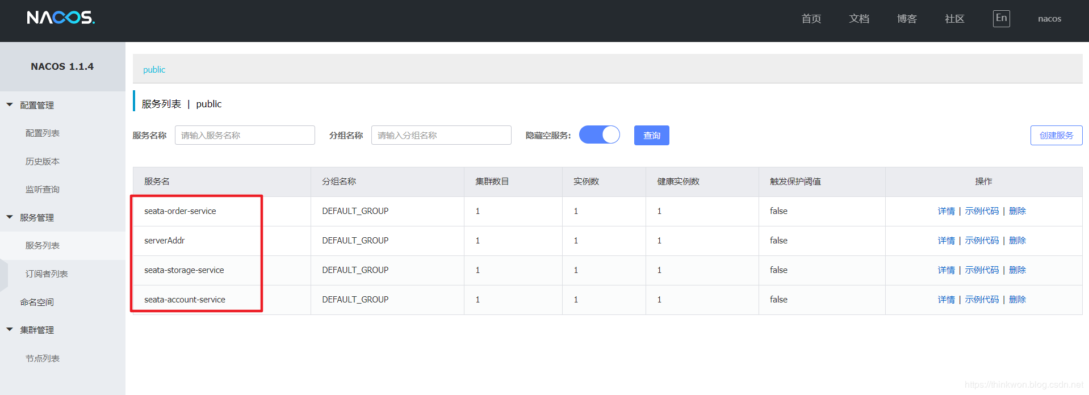
Task: Click the NACOS logo
Action: tap(61, 18)
